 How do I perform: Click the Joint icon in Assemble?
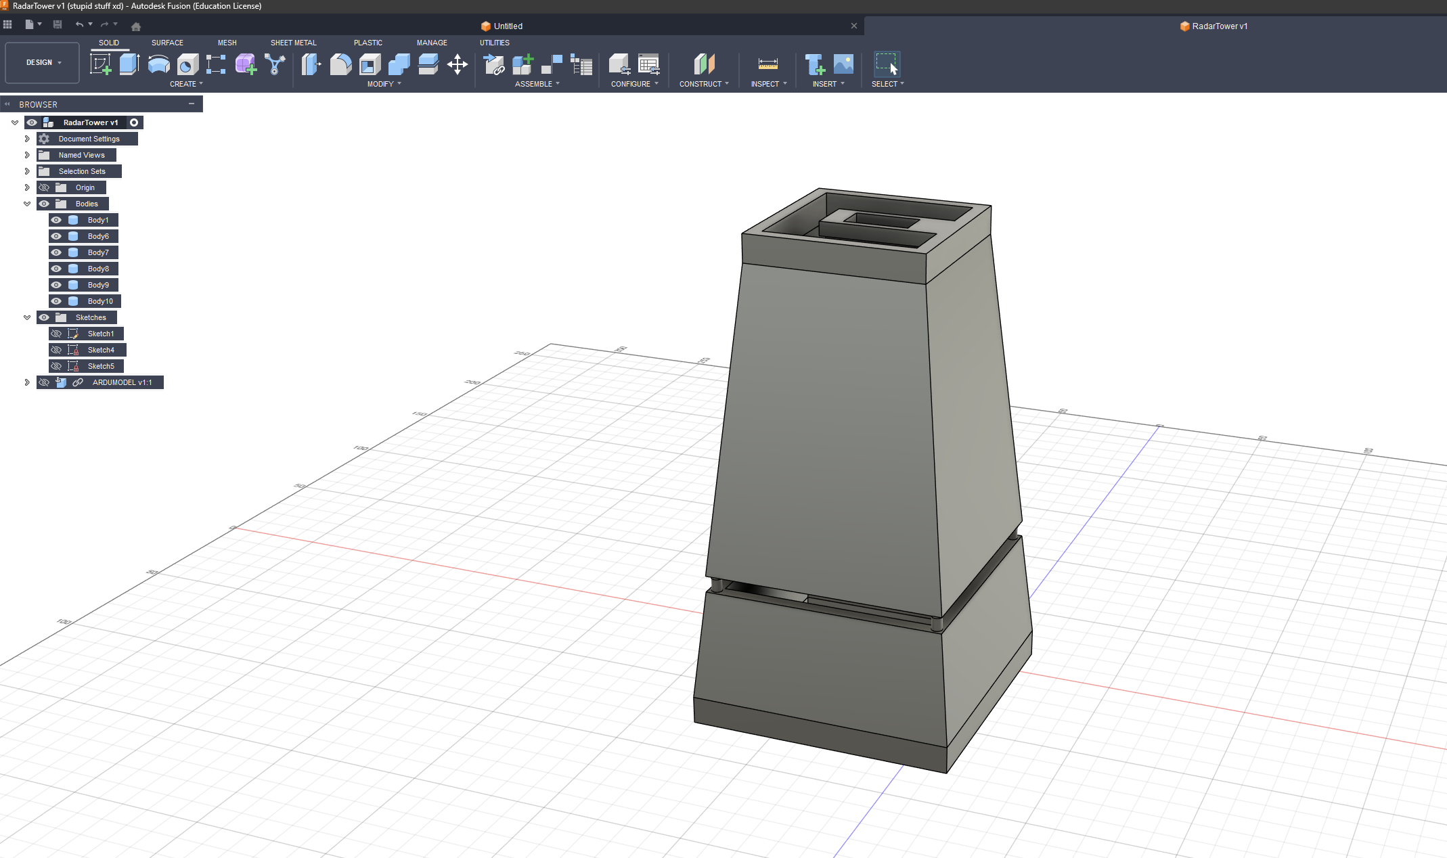[x=552, y=65]
